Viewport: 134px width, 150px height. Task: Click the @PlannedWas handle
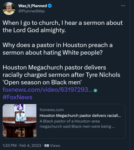point(32,11)
